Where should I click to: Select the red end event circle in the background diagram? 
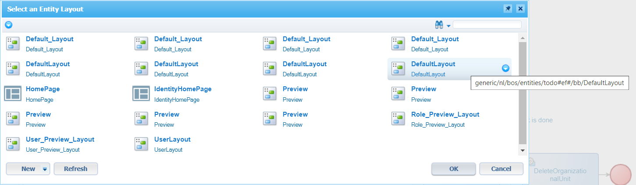[x=620, y=174]
